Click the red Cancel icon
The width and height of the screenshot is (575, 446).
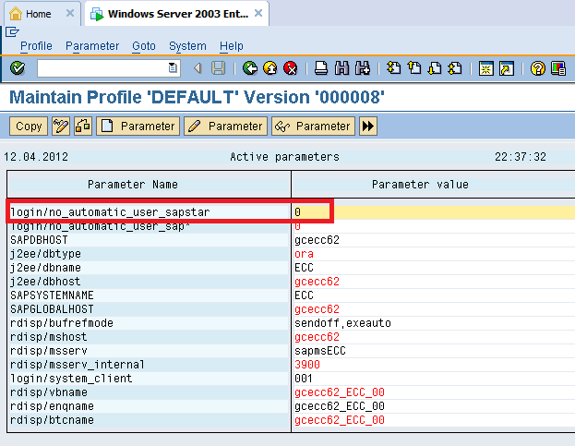pos(291,68)
